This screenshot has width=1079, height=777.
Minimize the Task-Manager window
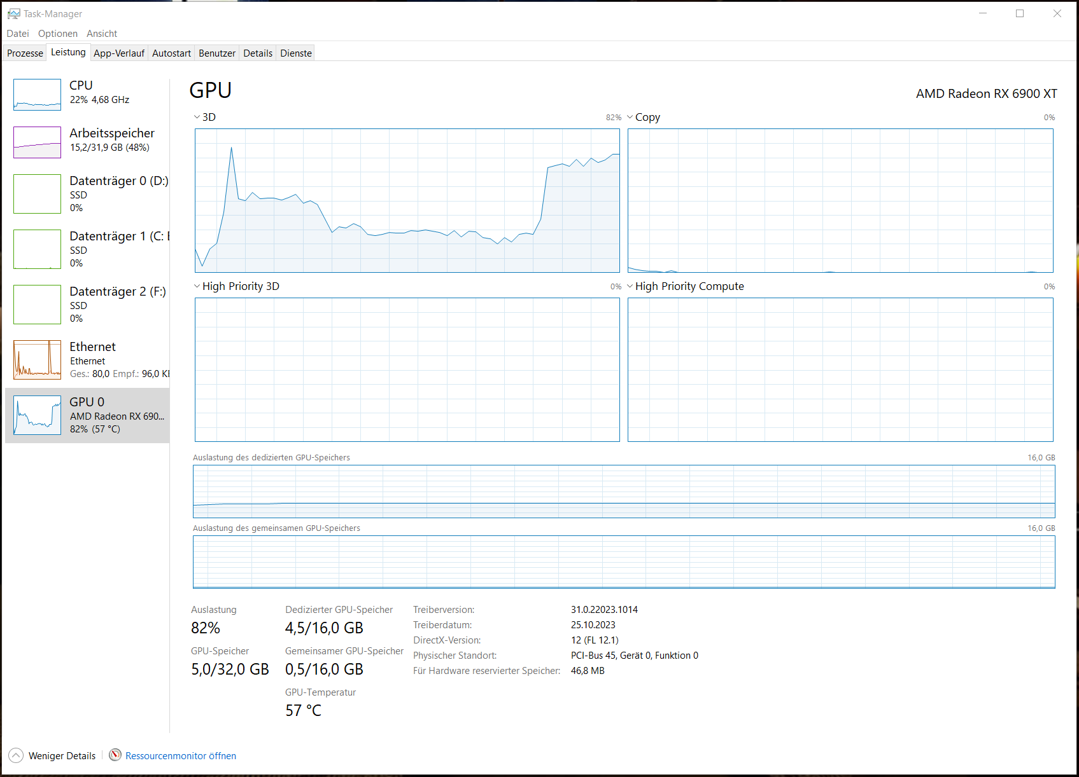pos(983,13)
